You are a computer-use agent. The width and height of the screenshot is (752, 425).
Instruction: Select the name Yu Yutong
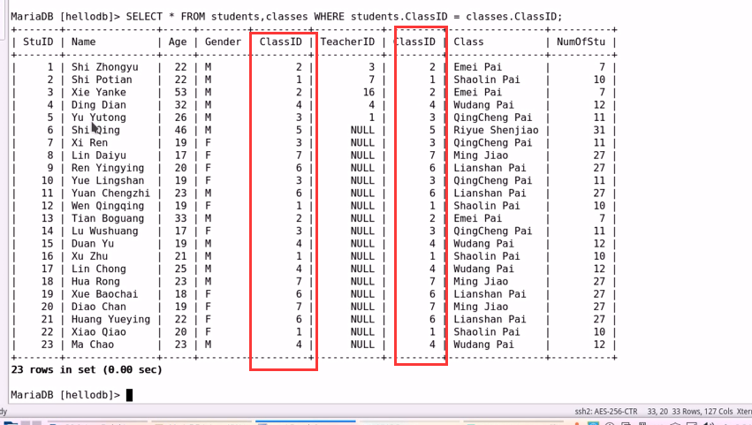click(99, 118)
